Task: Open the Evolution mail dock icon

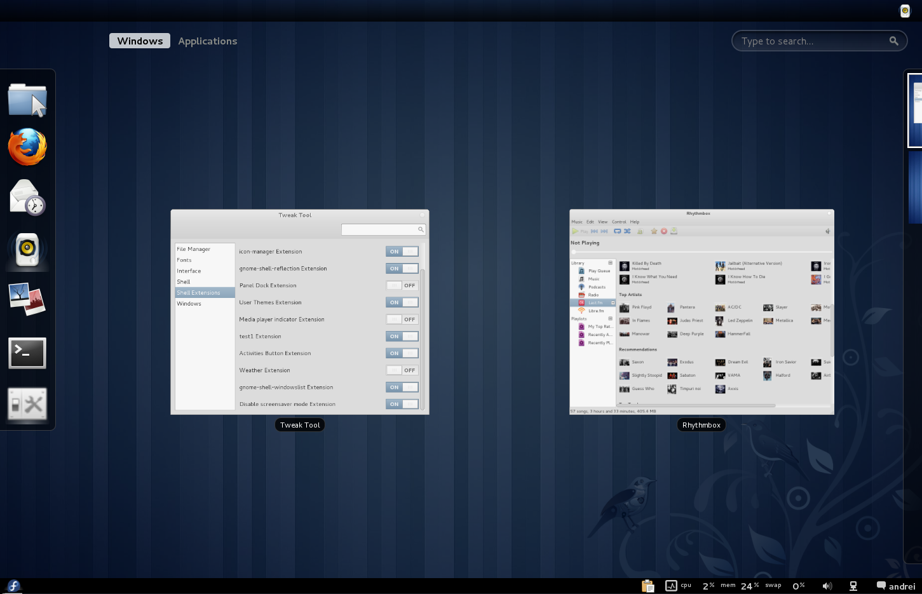Action: point(27,198)
